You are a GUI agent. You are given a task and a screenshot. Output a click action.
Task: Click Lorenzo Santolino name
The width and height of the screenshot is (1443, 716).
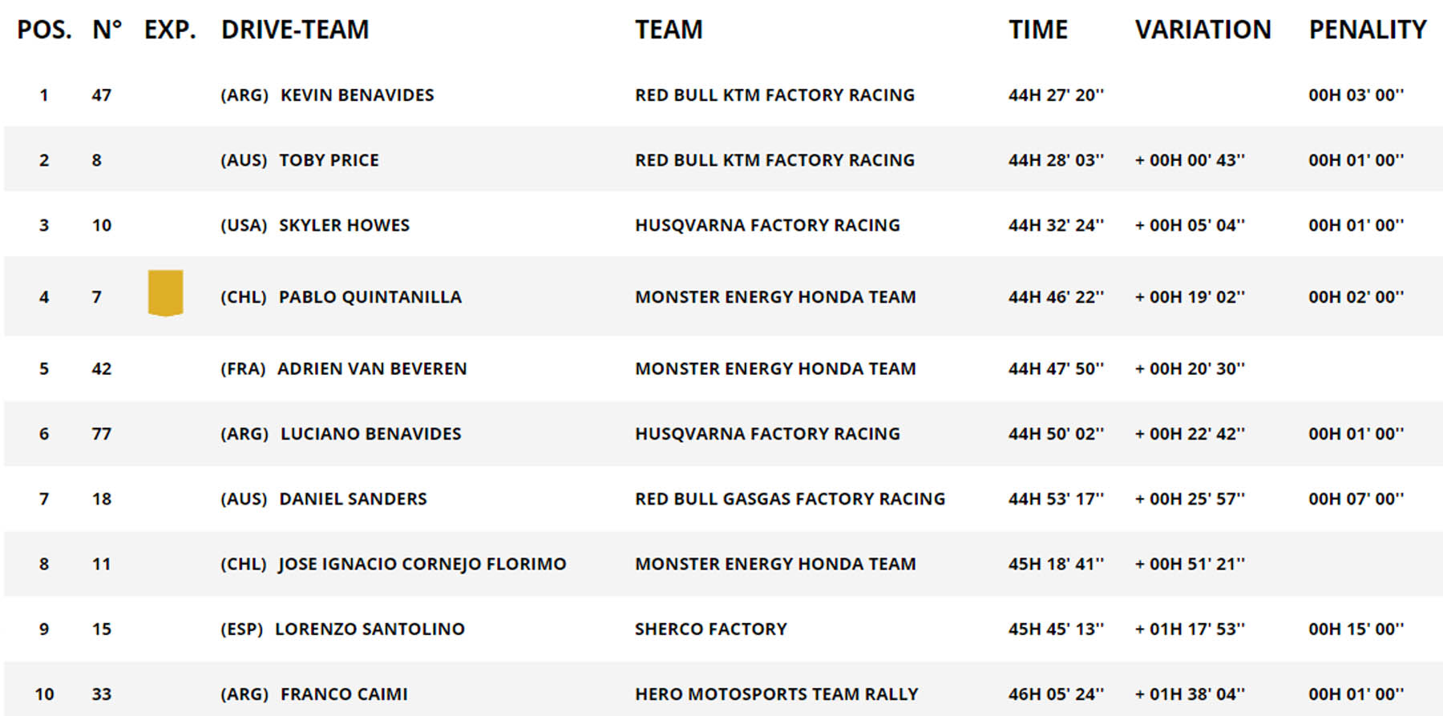pyautogui.click(x=370, y=629)
